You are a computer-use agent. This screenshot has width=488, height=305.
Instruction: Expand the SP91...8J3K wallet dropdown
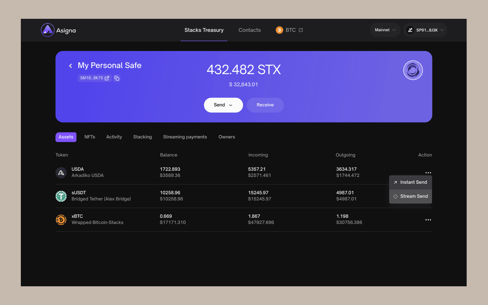coord(425,30)
